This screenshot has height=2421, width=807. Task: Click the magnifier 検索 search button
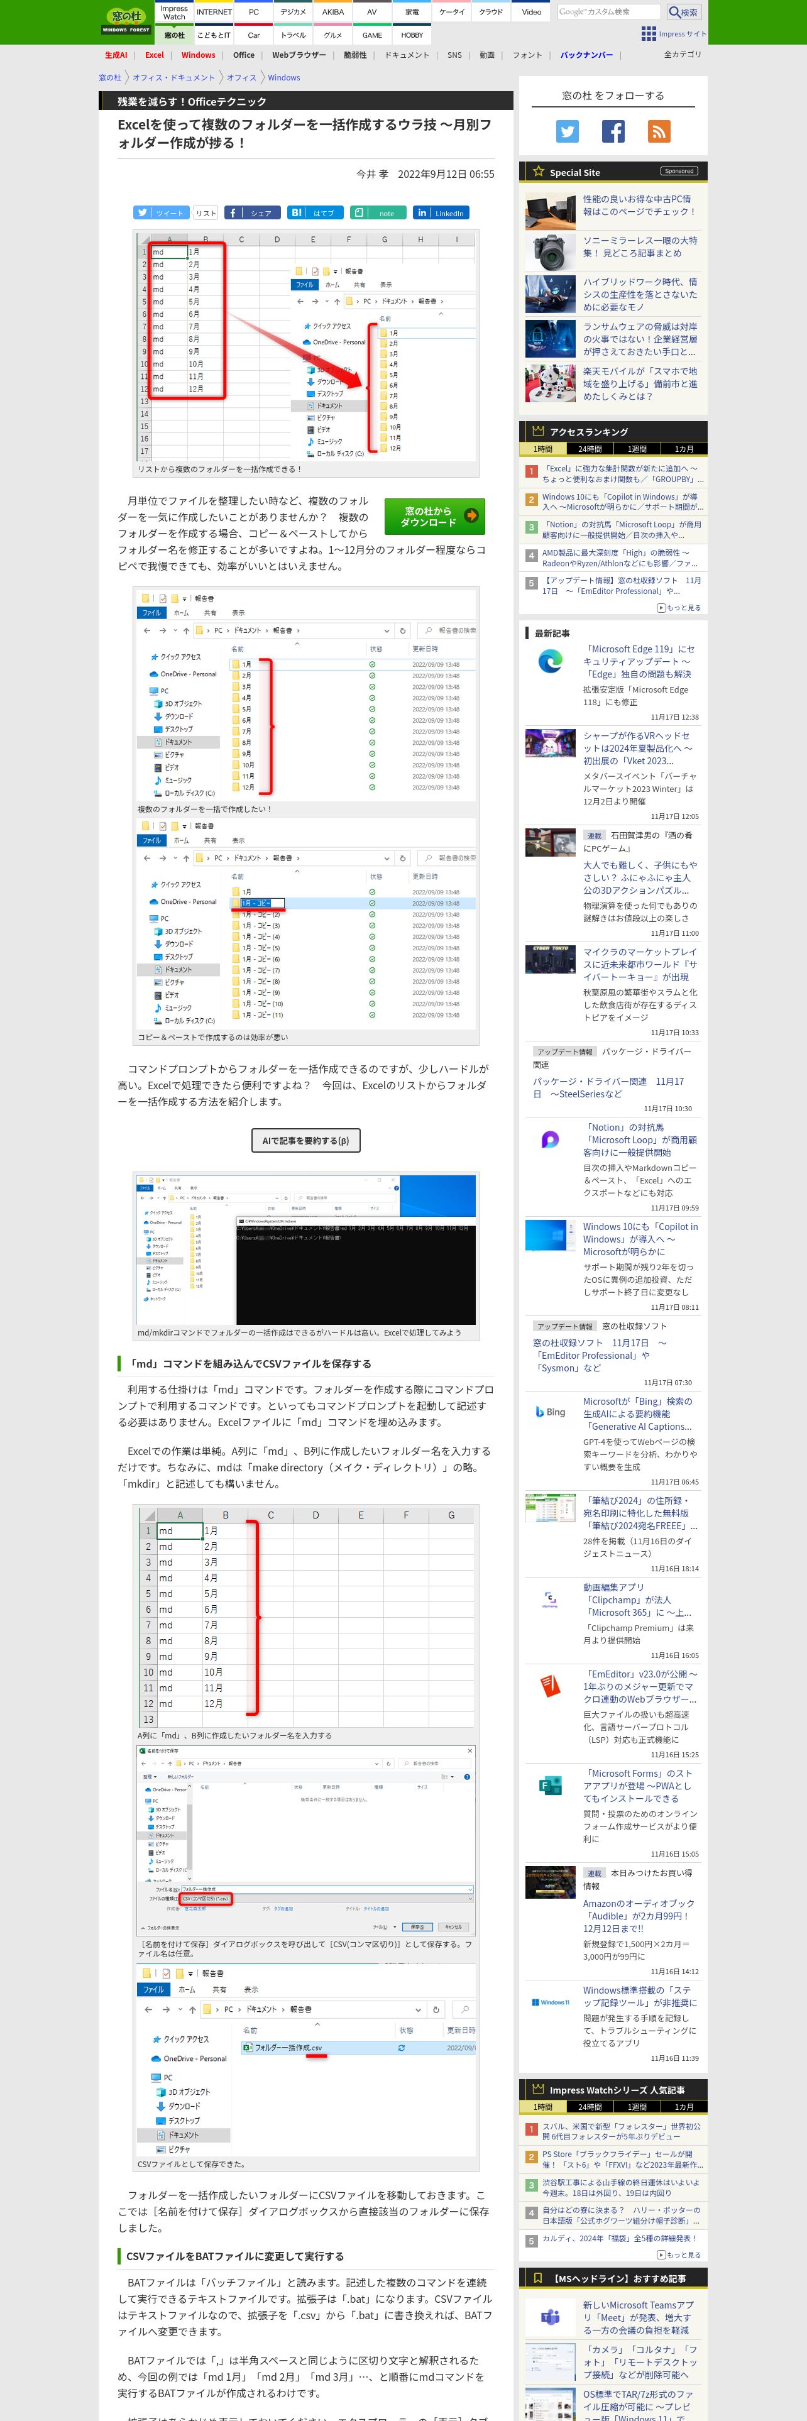click(684, 12)
